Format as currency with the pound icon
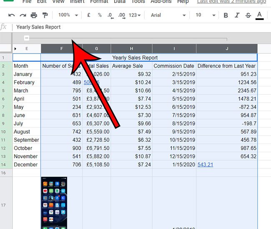The width and height of the screenshot is (271, 229). (88, 15)
